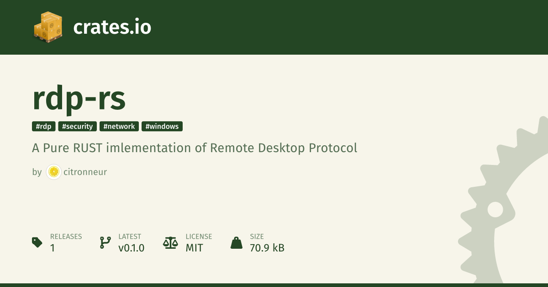This screenshot has width=548, height=287.
Task: Click the releases tag icon
Action: (x=37, y=242)
